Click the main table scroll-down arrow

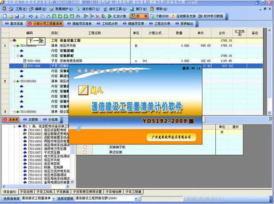[269, 113]
